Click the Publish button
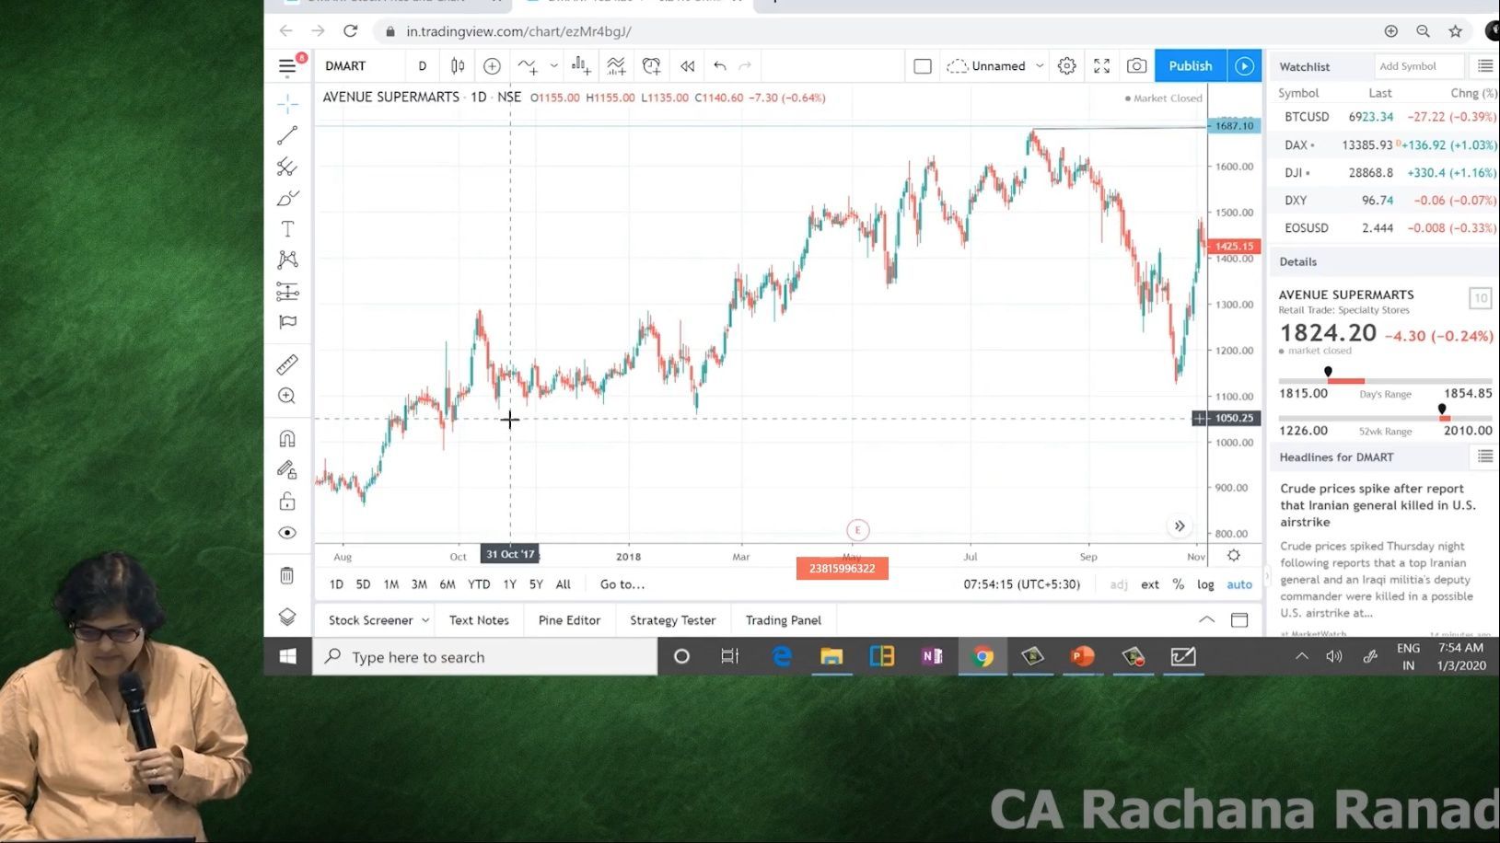This screenshot has width=1500, height=843. [1191, 66]
